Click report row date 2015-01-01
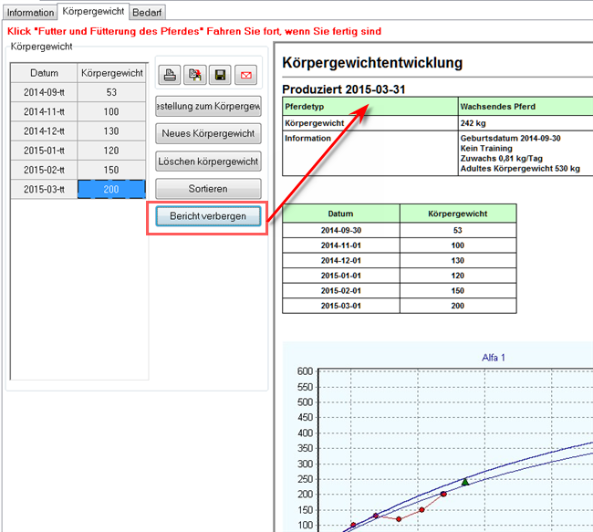 pyautogui.click(x=341, y=276)
